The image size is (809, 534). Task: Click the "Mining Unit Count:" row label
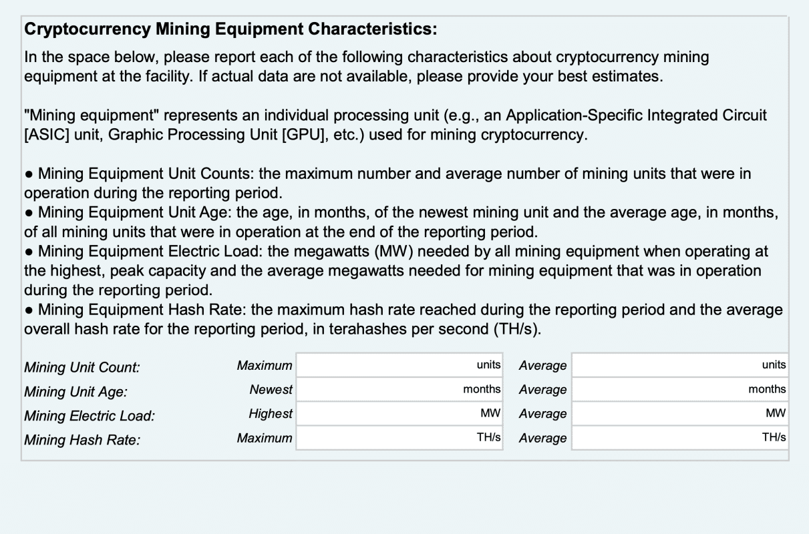82,367
